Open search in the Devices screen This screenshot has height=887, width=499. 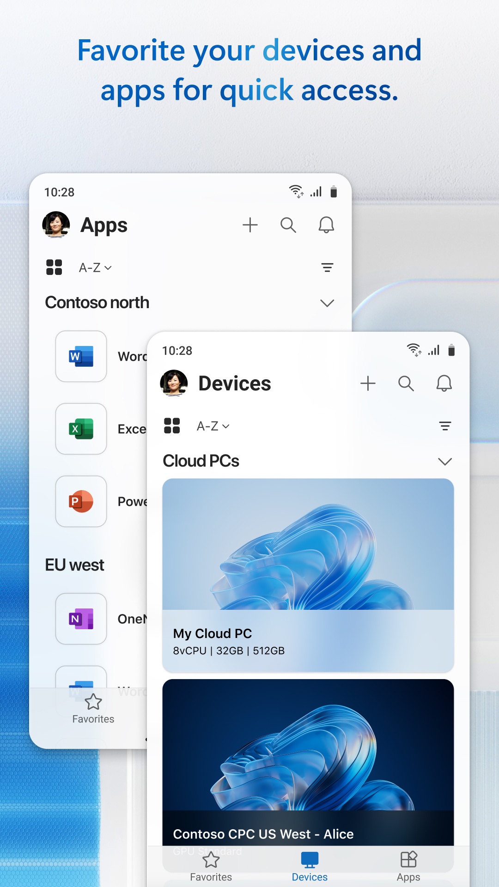pyautogui.click(x=406, y=383)
